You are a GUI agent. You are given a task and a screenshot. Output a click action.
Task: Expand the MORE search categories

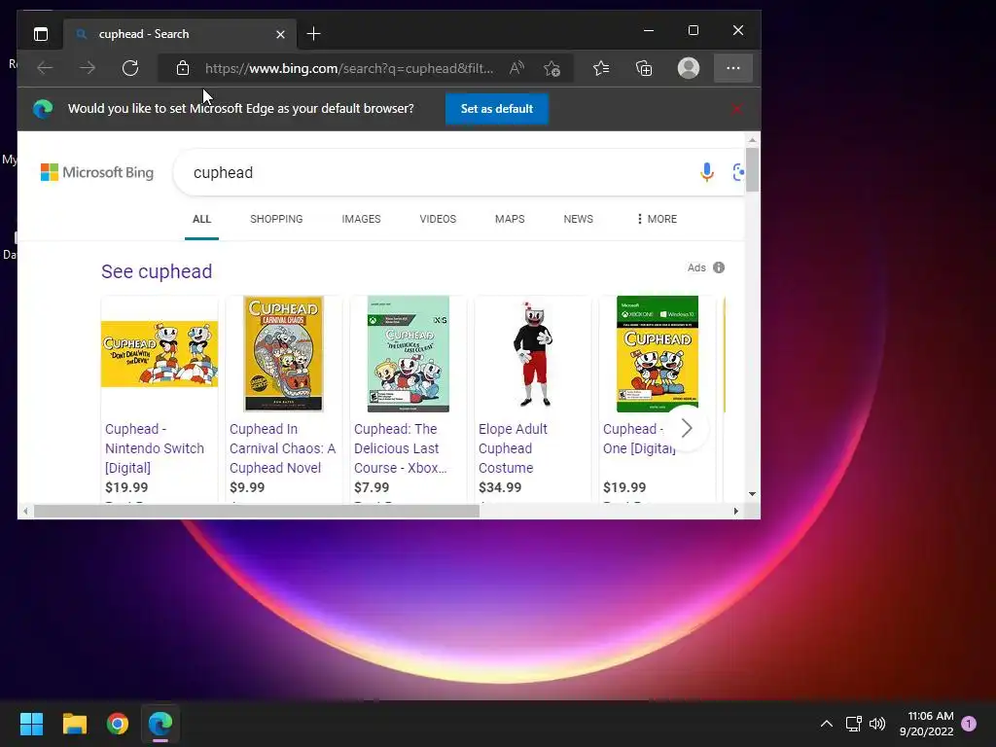pos(657,219)
